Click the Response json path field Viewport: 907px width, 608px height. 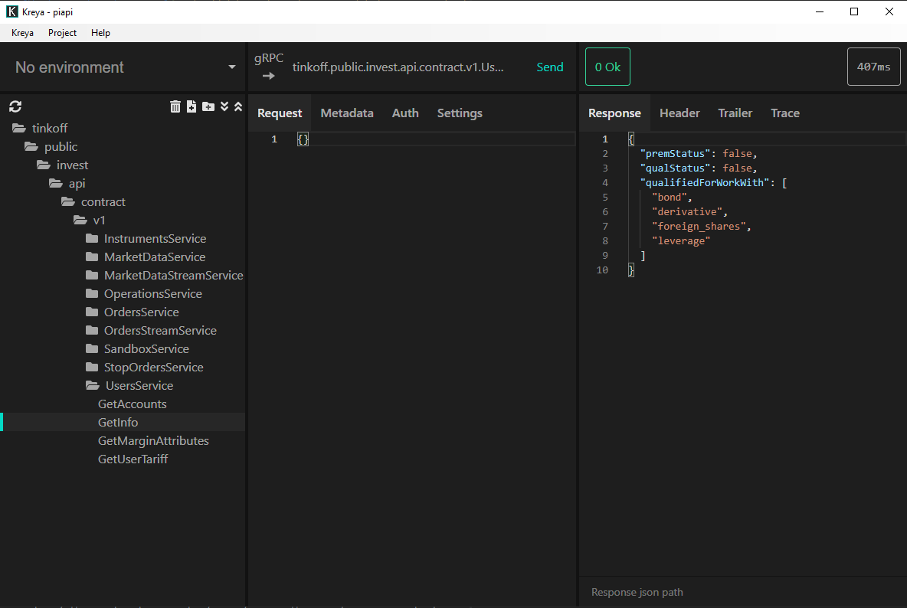(742, 592)
